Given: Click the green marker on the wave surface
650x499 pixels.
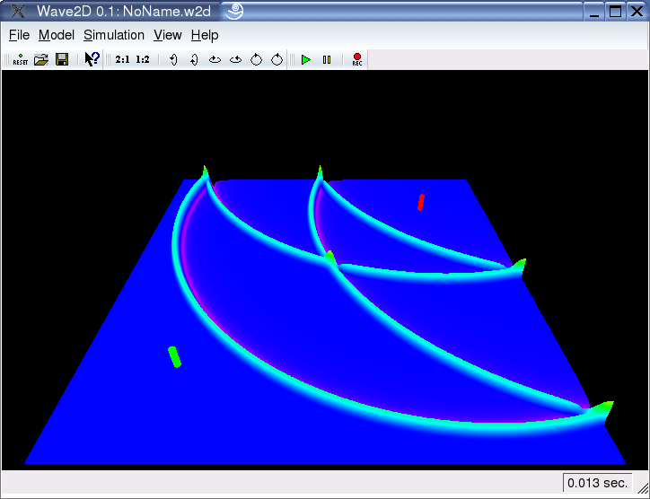Looking at the screenshot, I should [x=174, y=356].
